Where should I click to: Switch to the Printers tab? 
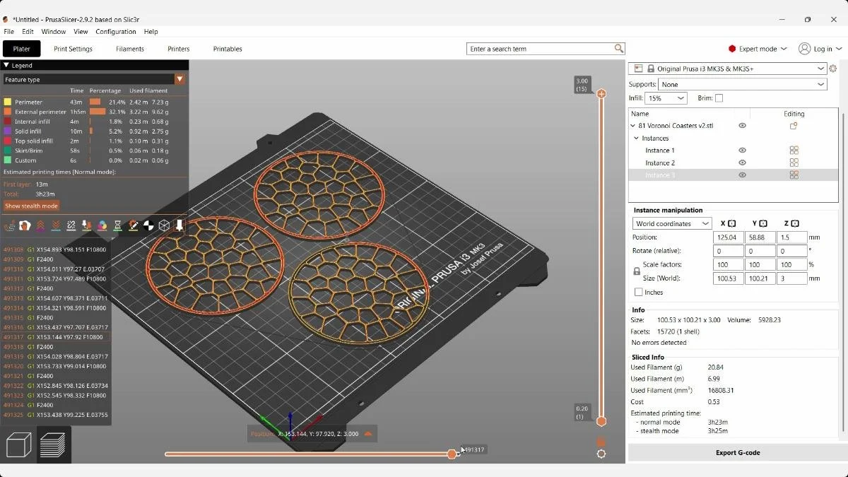pos(179,49)
